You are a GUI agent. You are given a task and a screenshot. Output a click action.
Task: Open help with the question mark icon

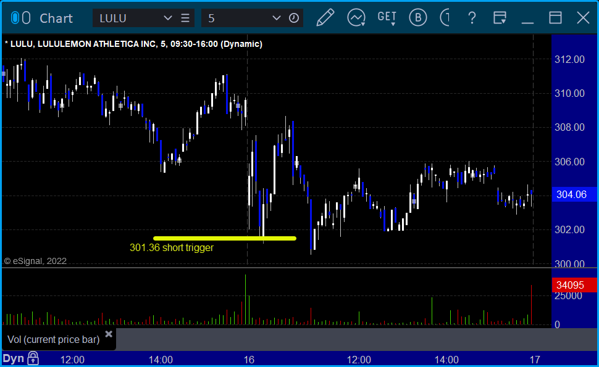(472, 17)
